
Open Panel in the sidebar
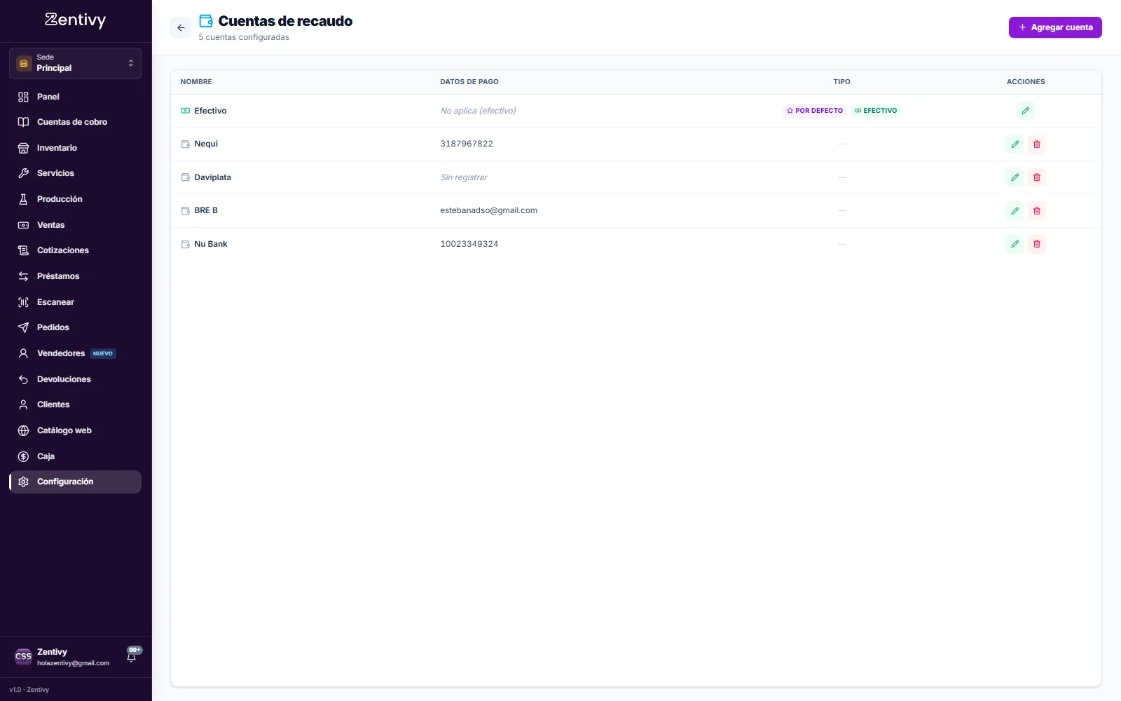pos(76,97)
